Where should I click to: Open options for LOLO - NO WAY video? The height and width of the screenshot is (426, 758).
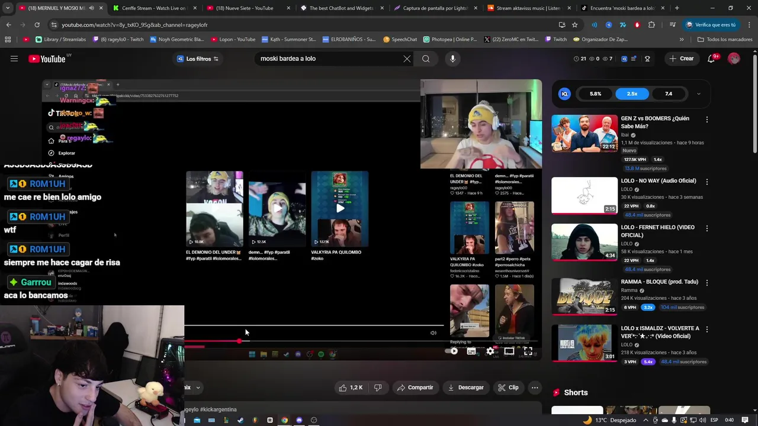click(x=706, y=182)
